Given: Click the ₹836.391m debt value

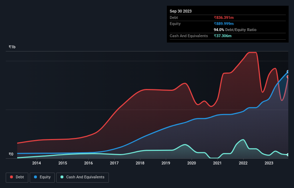Looking at the screenshot, I should [224, 18].
